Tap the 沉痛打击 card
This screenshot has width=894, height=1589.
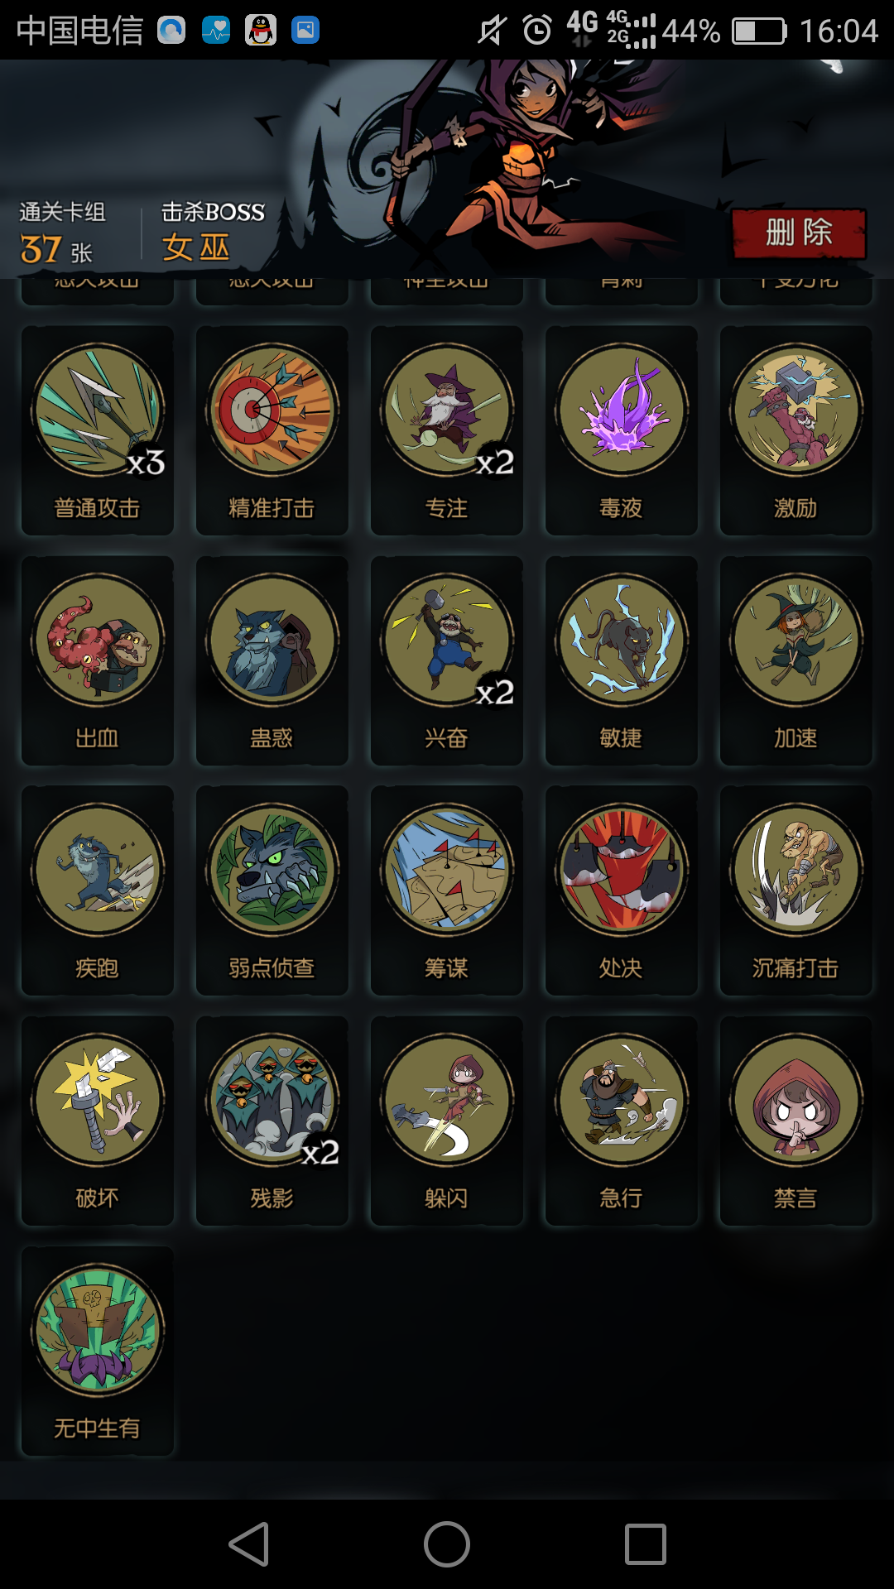pos(796,891)
